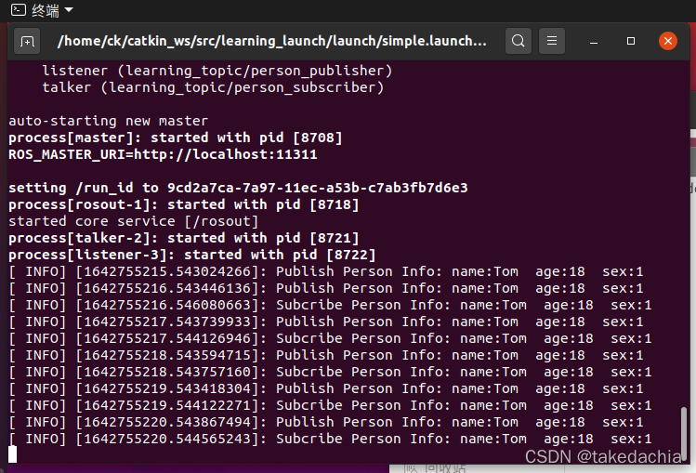This screenshot has width=696, height=473.
Task: Click the talker (learning_topic/person_subscriber) line
Action: 213,87
